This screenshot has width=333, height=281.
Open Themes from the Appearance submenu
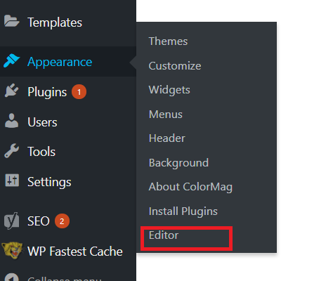pyautogui.click(x=168, y=41)
